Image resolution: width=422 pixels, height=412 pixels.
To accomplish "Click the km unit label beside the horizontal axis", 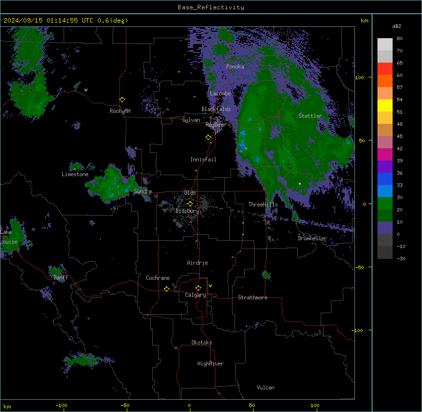I will pos(7,407).
